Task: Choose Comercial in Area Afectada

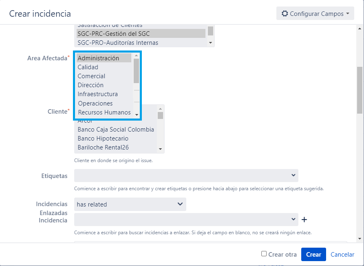Action: [104, 76]
